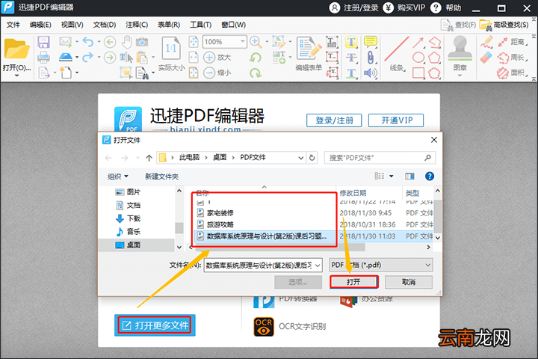The image size is (538, 359).
Task: Click the Zoom In 放大 button
Action: pyautogui.click(x=217, y=57)
